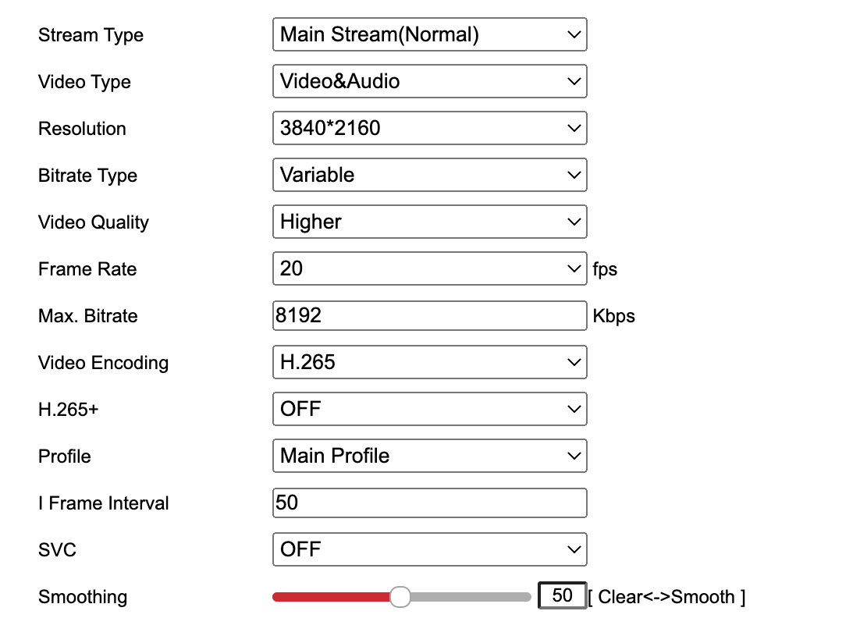Click the Kbps unit label

[x=613, y=316]
